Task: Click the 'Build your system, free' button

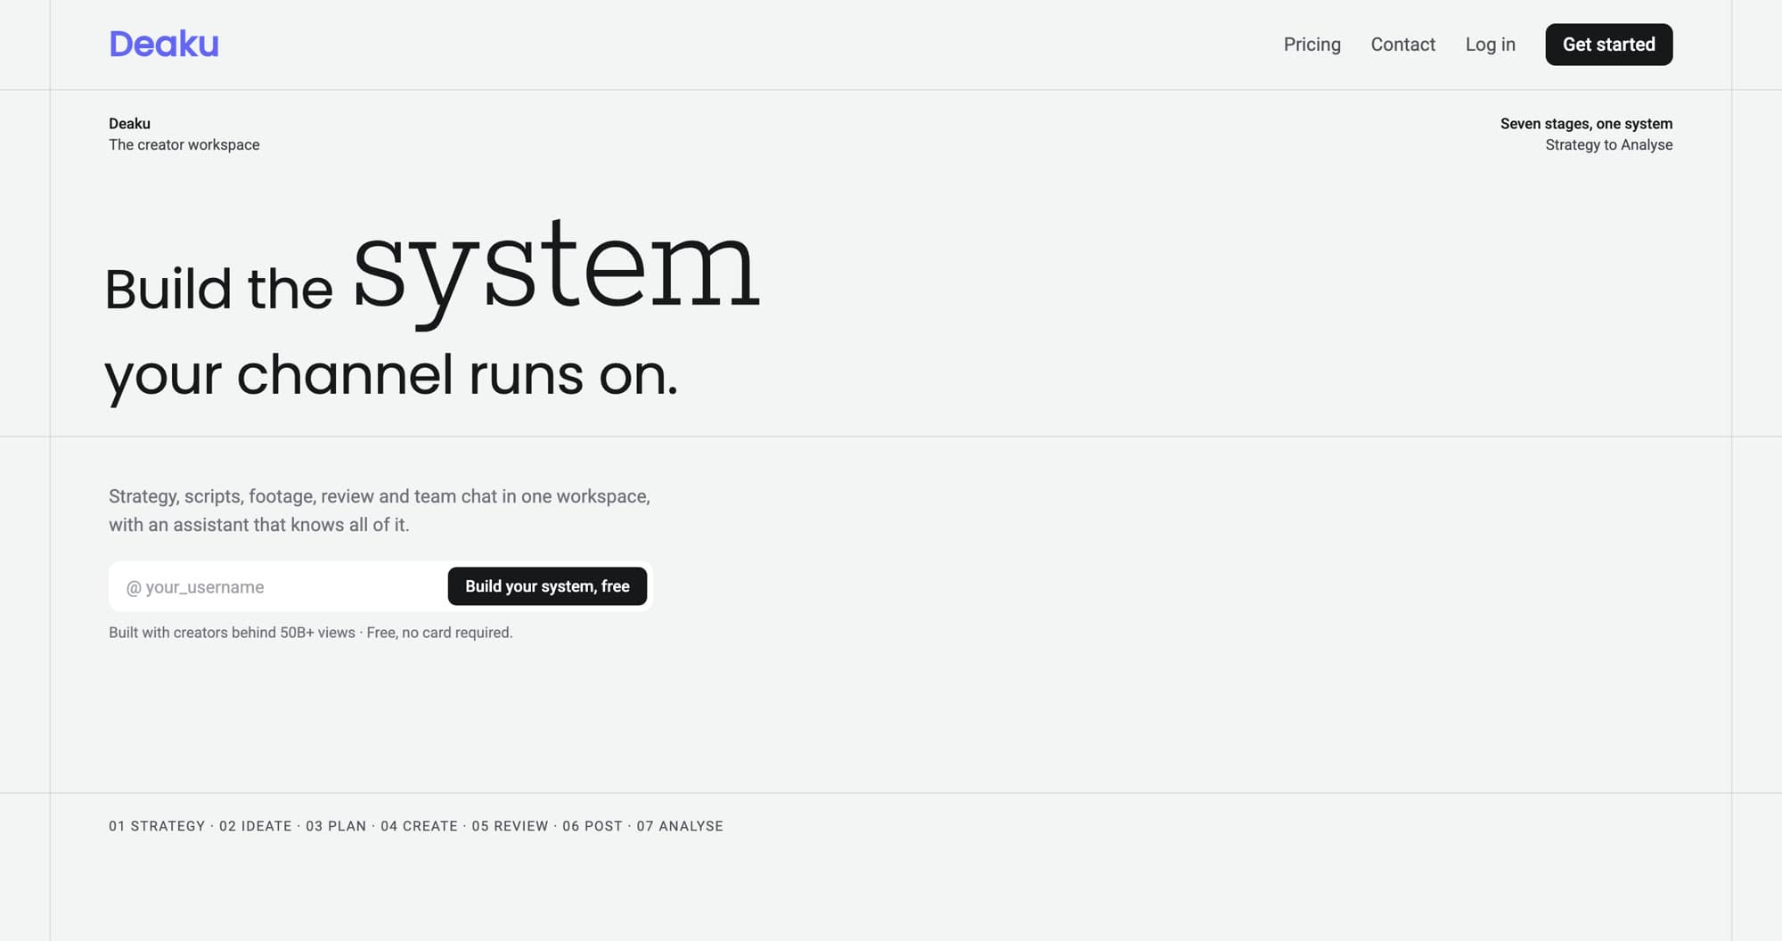Action: pos(547,586)
